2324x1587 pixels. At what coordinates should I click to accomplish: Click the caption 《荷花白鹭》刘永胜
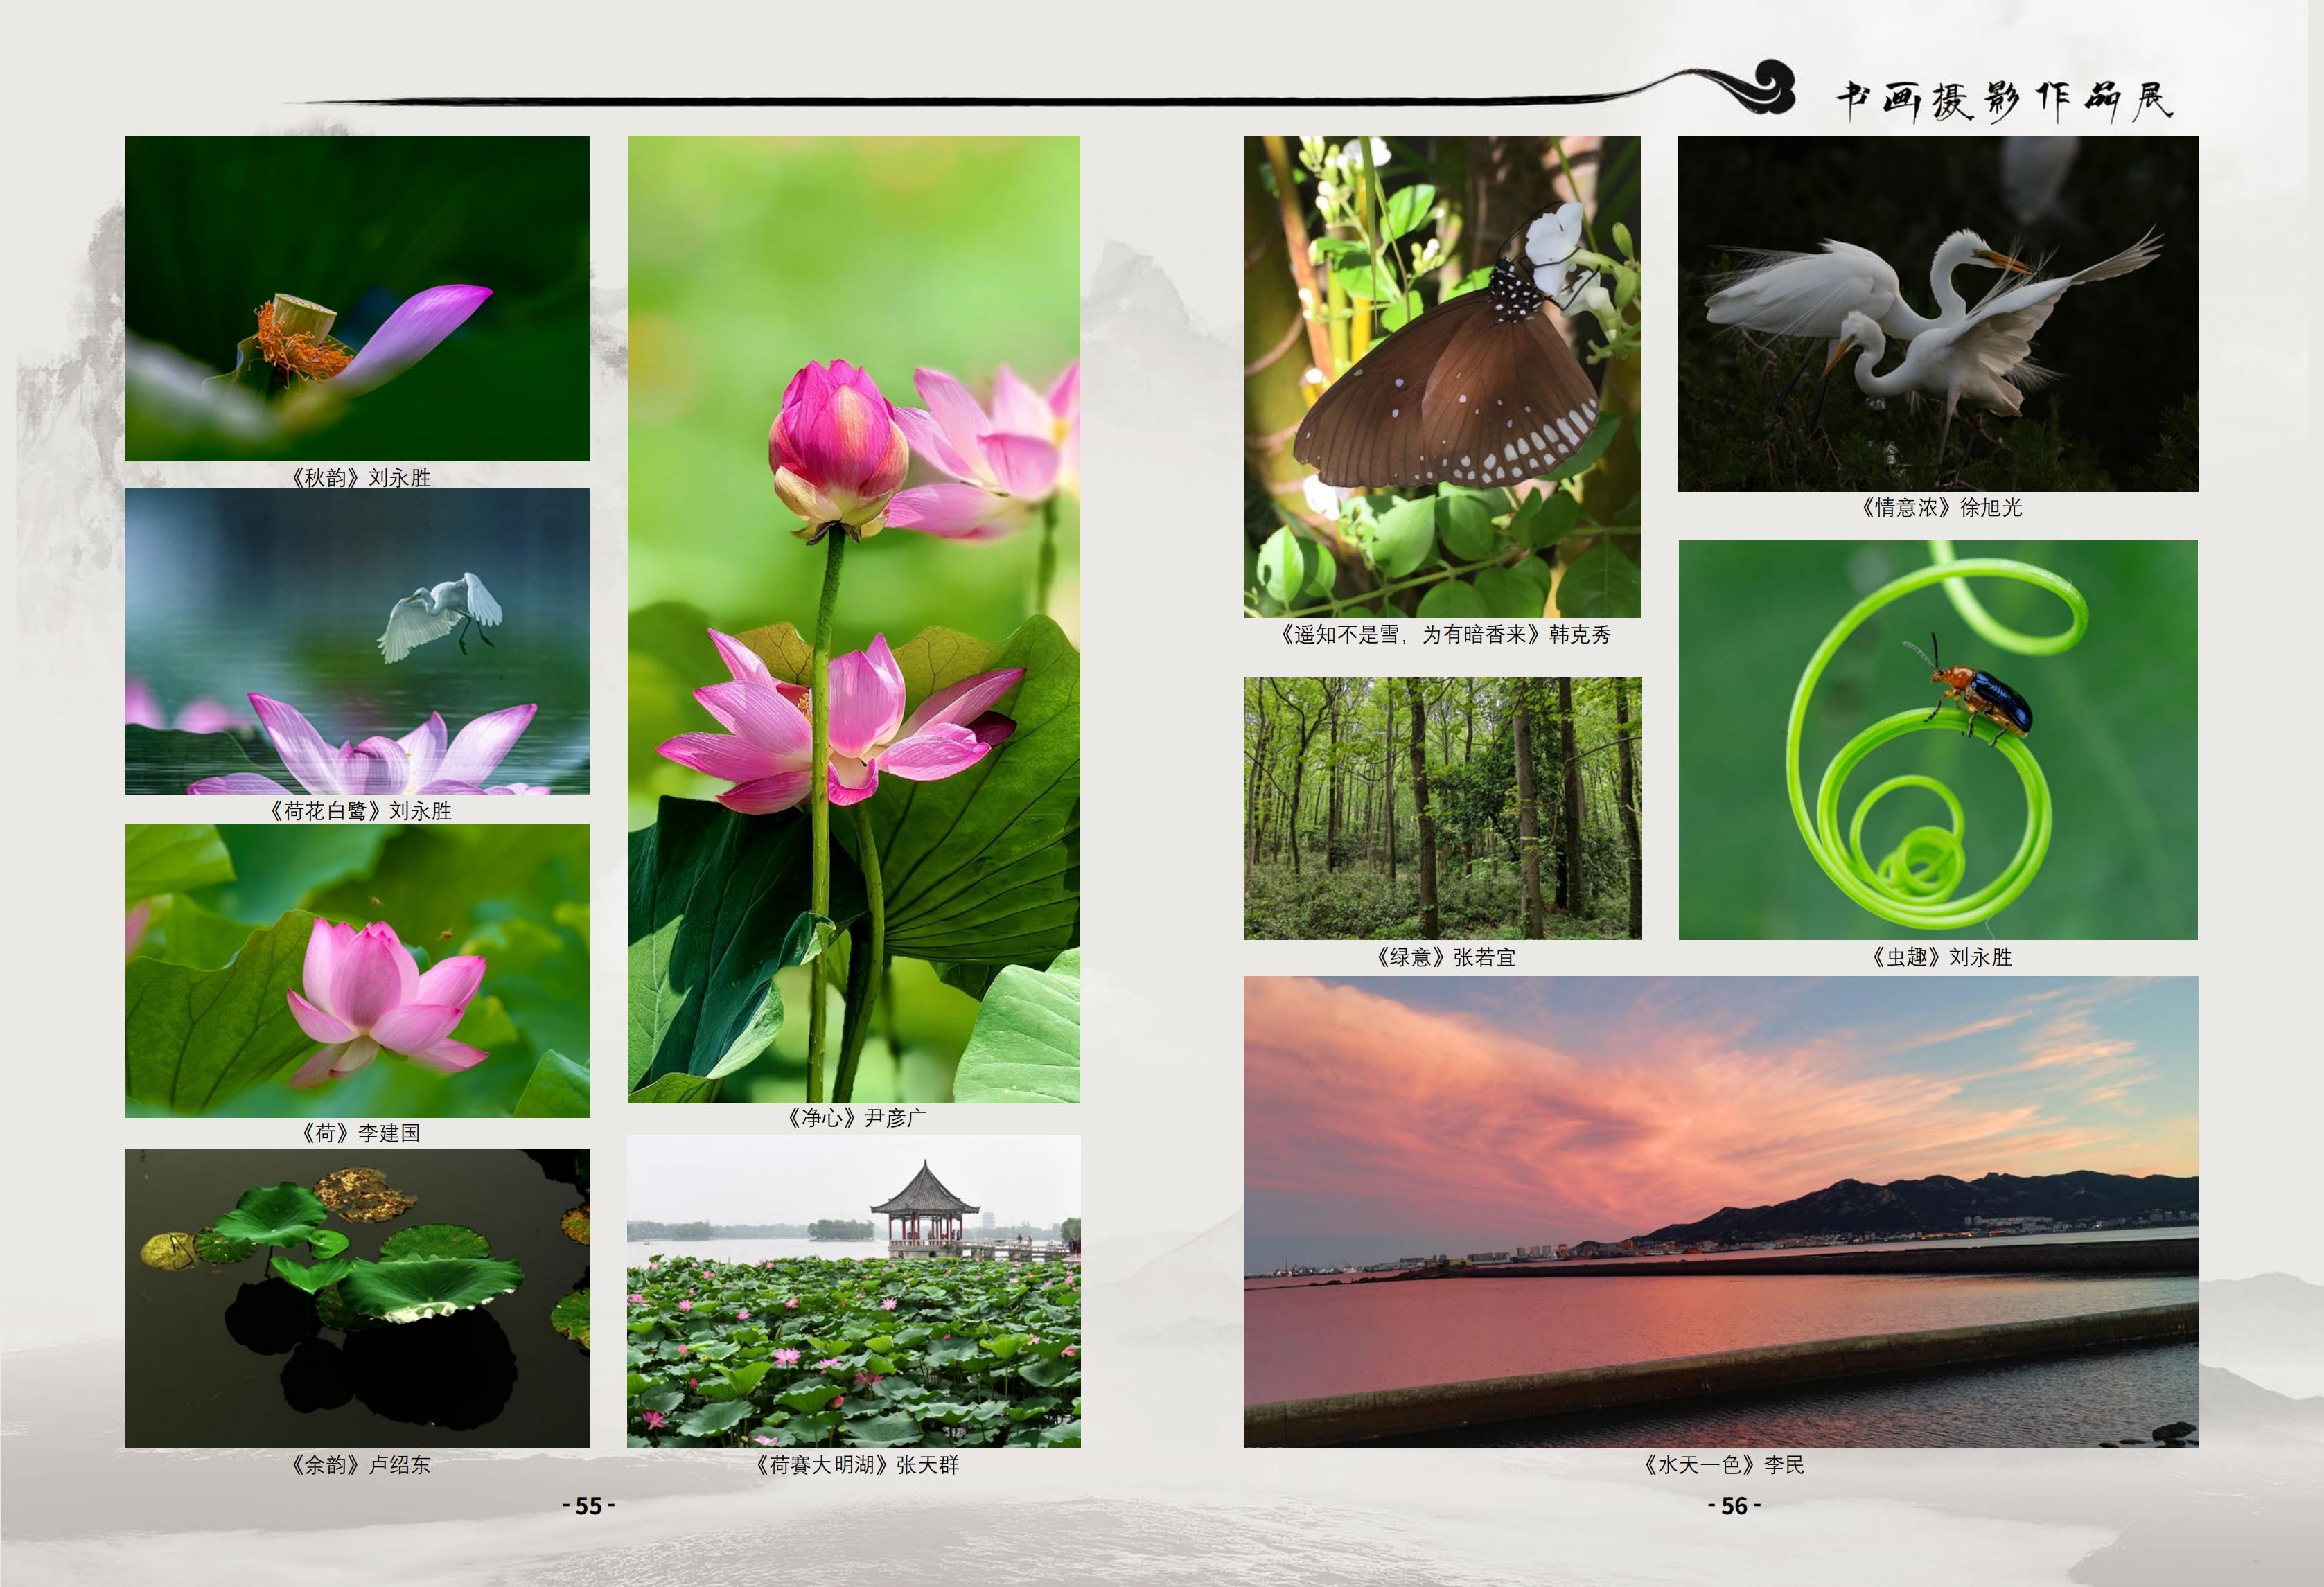pyautogui.click(x=360, y=810)
